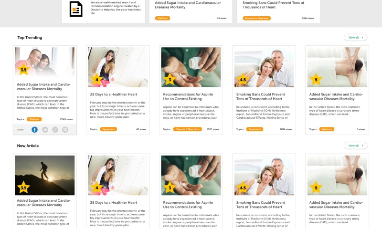The image size is (382, 229).
Task: Open hiker silhouette article thumbnail
Action: [x=45, y=175]
